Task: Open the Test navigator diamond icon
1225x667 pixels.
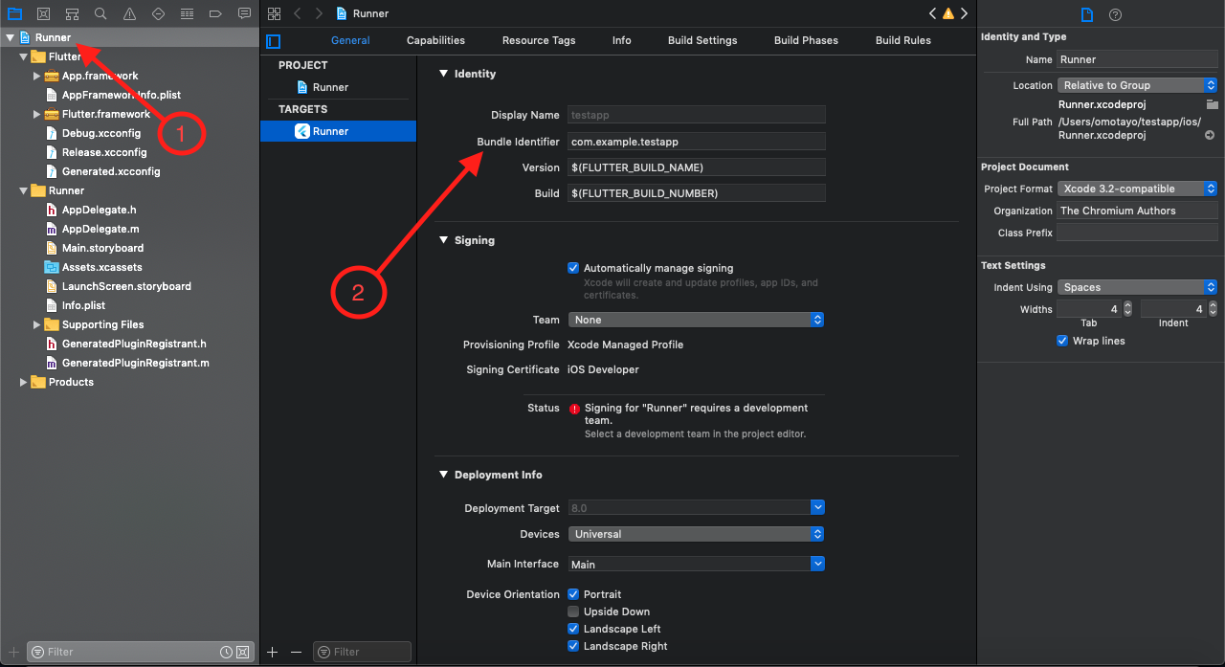Action: coord(159,13)
